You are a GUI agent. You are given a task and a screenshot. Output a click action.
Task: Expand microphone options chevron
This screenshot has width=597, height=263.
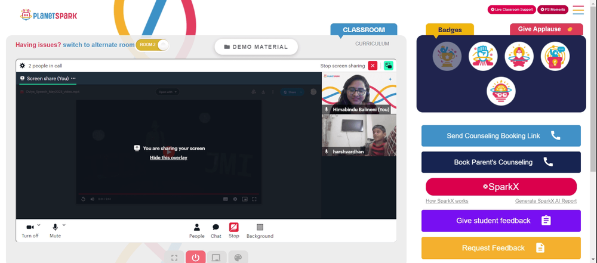(x=64, y=225)
